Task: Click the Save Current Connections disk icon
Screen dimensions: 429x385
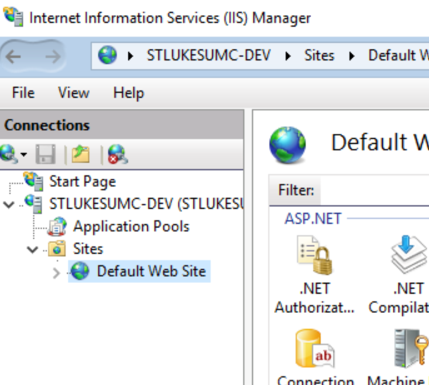Action: coord(46,154)
